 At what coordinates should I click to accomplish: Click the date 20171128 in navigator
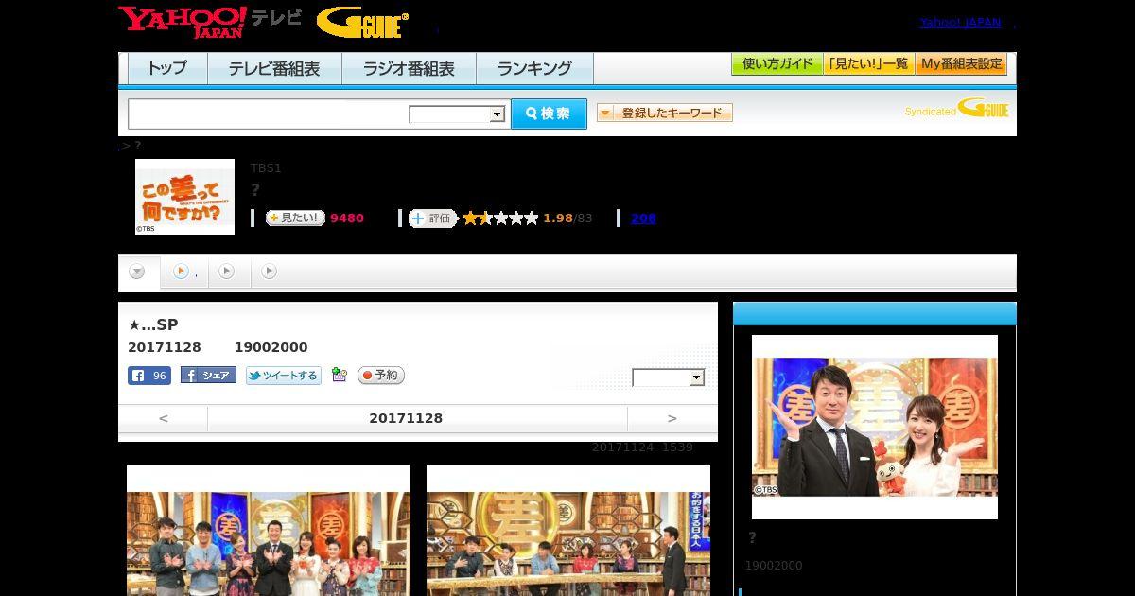(x=406, y=418)
